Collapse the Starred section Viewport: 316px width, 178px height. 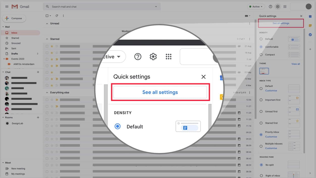tap(47, 39)
